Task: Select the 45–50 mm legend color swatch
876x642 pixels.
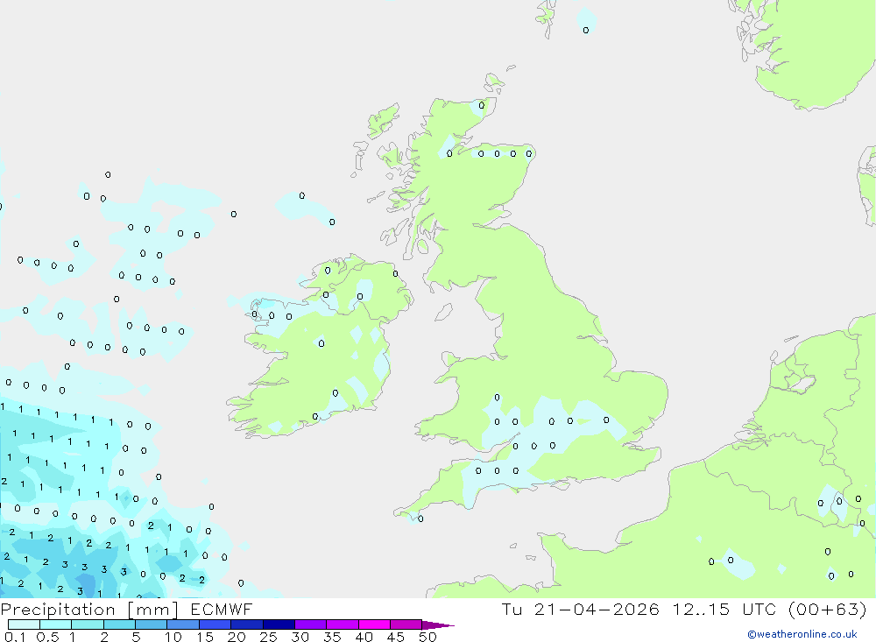Action: coord(406,624)
